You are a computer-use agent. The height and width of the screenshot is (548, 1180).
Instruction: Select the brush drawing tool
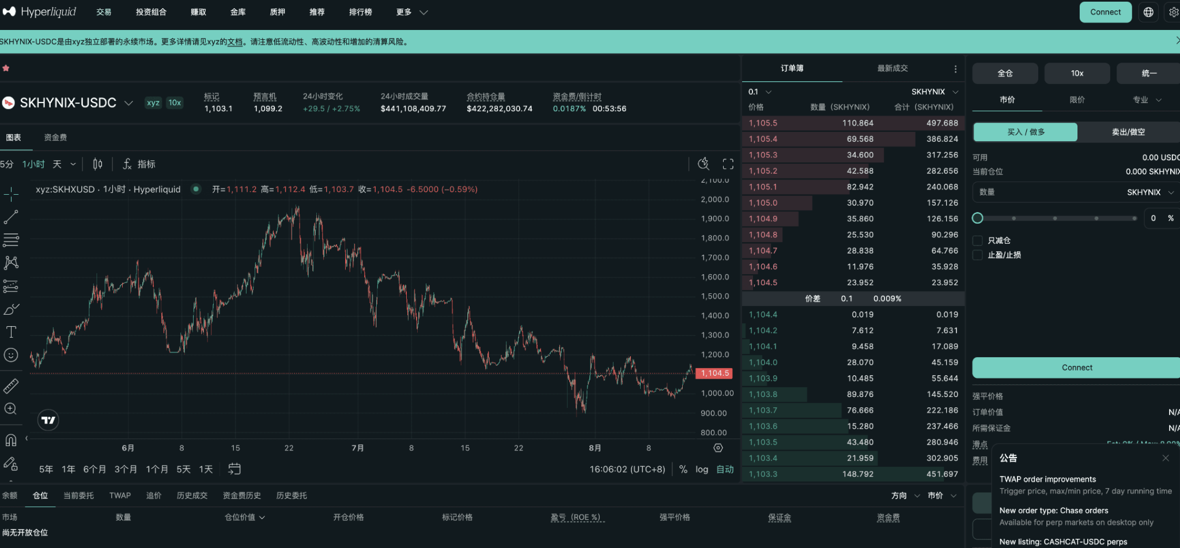(x=11, y=309)
